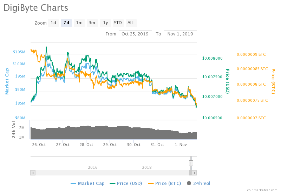281x193 pixels.
Task: Click the 2M volume axis label
Action: click(x=22, y=128)
